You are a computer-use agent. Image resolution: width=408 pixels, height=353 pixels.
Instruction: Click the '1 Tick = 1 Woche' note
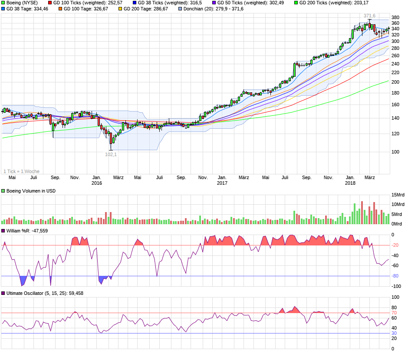click(x=21, y=172)
